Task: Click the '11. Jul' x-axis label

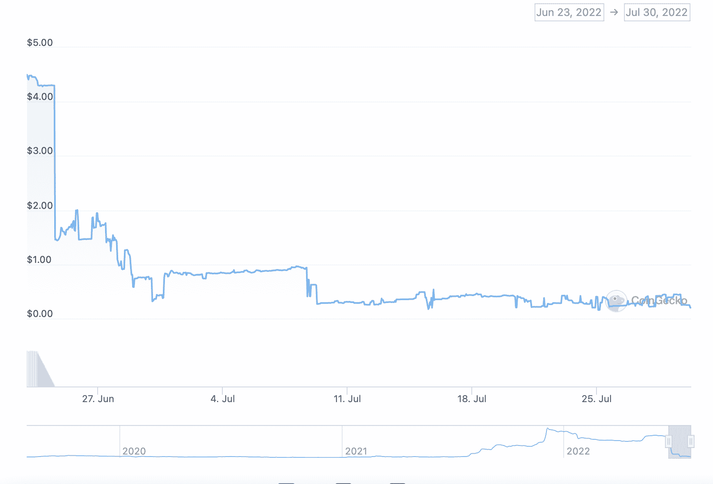Action: 347,399
